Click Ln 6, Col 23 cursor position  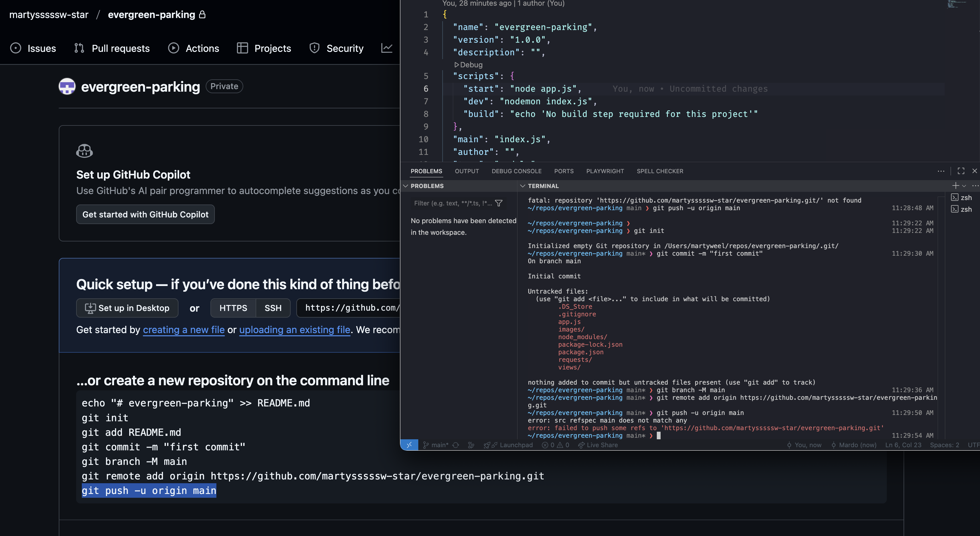pyautogui.click(x=903, y=445)
